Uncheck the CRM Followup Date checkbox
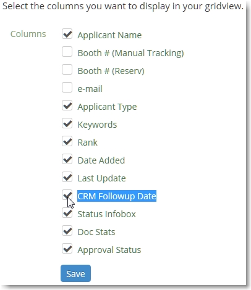 [x=67, y=195]
